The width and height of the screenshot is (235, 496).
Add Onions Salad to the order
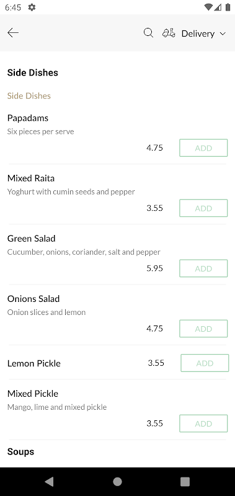203,329
